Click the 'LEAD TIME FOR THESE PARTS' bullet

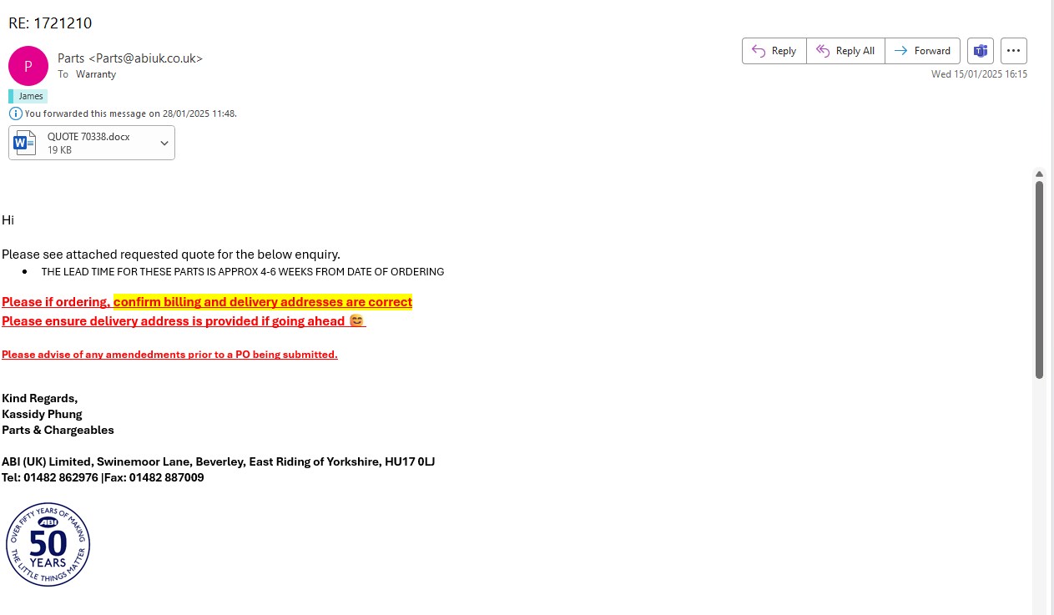point(243,272)
